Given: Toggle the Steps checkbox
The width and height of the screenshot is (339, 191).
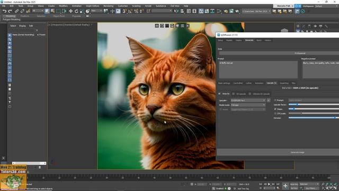Looking at the screenshot, I should tap(275, 109).
